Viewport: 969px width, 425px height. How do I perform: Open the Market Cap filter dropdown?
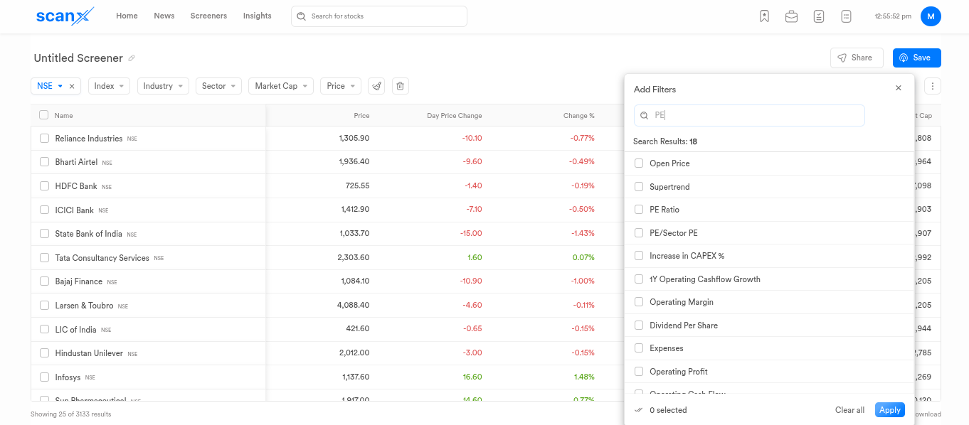pyautogui.click(x=281, y=86)
